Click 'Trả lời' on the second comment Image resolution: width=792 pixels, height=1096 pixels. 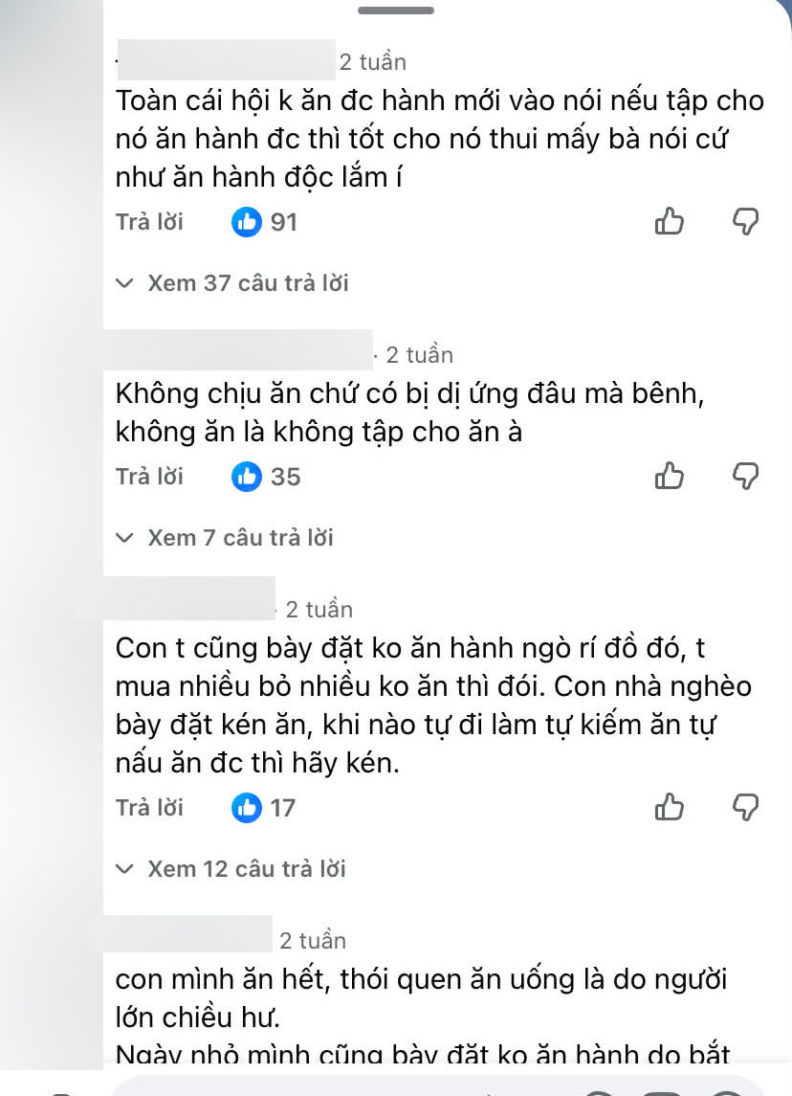click(x=149, y=476)
